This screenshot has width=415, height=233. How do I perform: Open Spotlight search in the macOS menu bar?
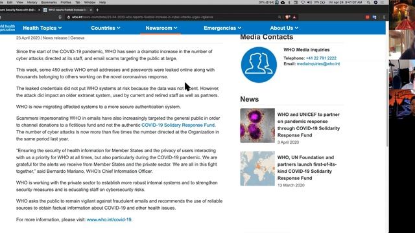click(x=368, y=3)
